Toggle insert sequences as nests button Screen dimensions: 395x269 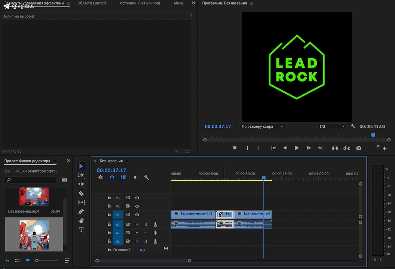coord(100,177)
